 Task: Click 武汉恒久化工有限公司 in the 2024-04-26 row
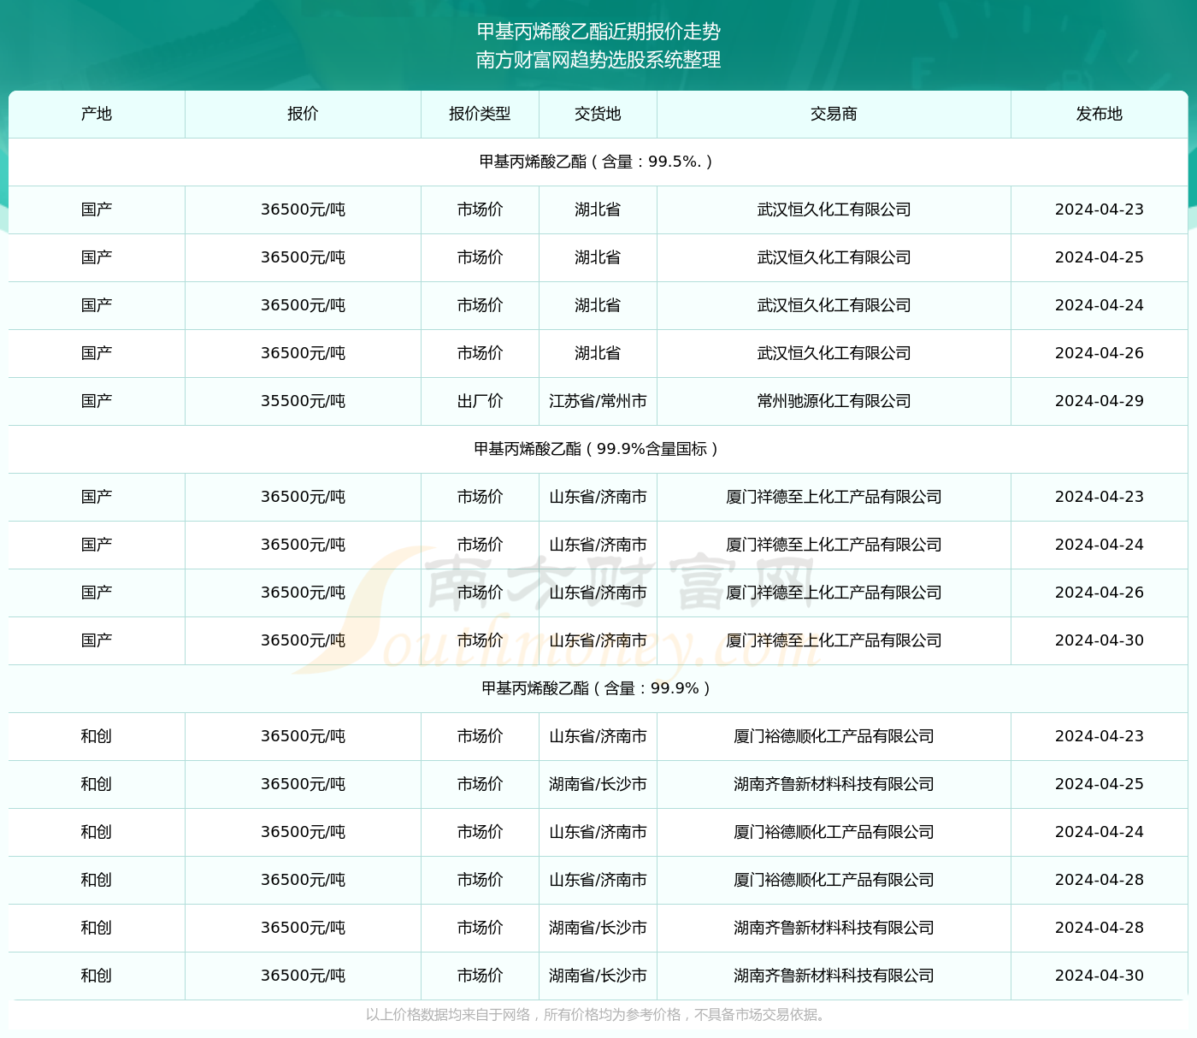click(834, 353)
